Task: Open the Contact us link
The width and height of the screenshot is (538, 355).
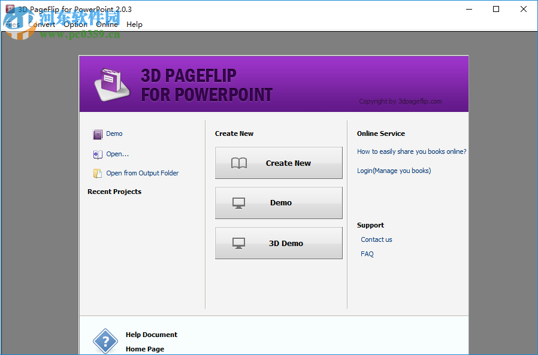Action: [x=376, y=239]
